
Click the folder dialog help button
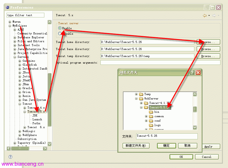(x=192, y=72)
